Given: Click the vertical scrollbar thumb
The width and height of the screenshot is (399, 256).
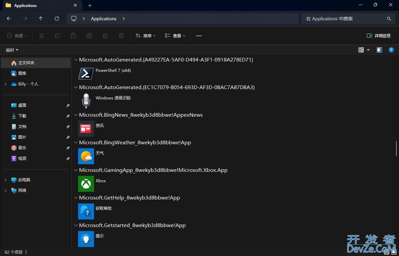Looking at the screenshot, I should 396,148.
